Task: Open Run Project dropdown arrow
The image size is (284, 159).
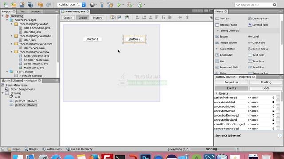Action: (x=123, y=5)
